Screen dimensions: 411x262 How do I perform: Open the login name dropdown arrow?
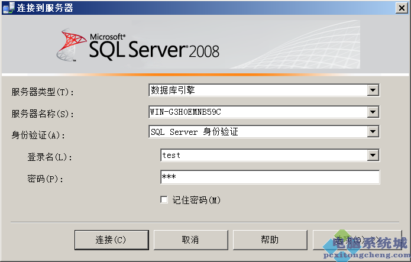(373, 156)
